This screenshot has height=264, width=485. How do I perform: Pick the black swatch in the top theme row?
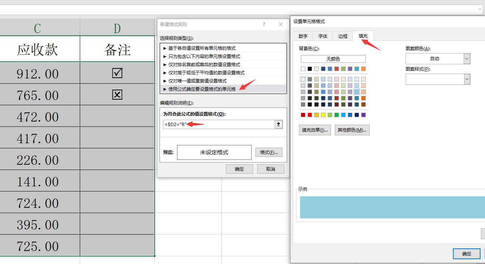click(310, 69)
